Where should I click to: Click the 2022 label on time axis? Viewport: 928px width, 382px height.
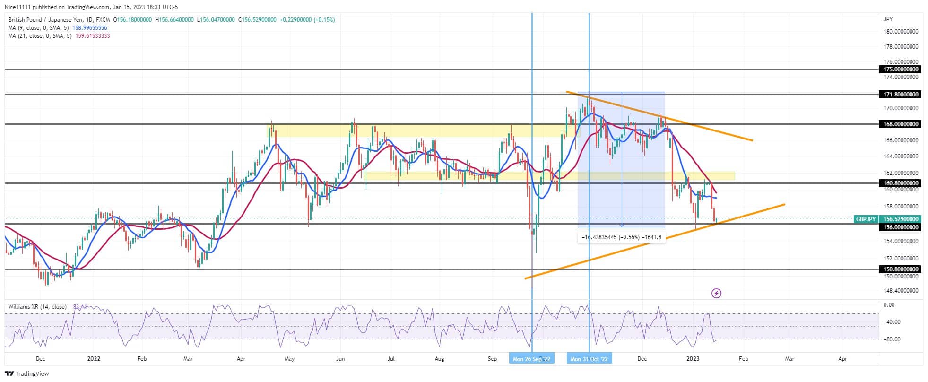pos(94,359)
